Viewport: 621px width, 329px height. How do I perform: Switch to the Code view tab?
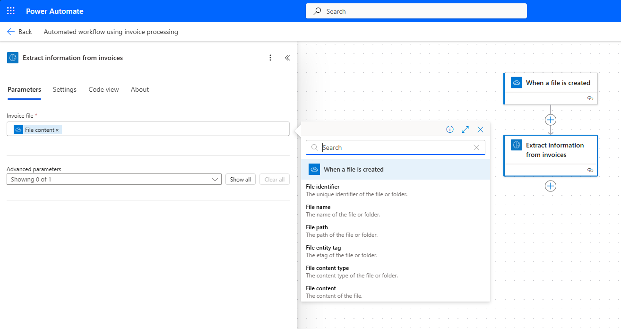click(x=103, y=89)
